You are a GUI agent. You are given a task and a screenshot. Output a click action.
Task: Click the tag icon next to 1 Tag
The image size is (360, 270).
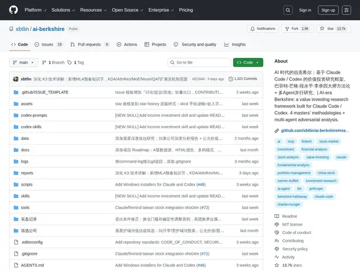point(70,62)
